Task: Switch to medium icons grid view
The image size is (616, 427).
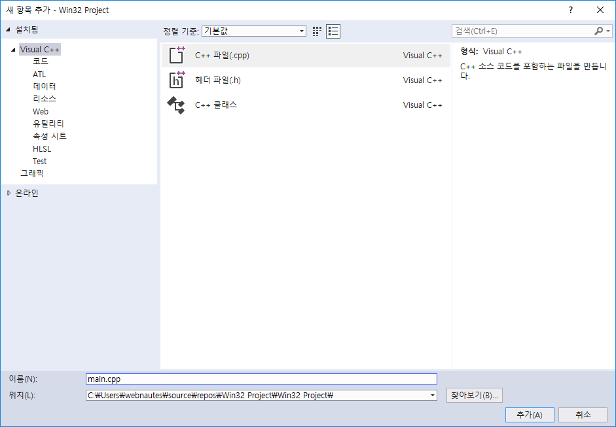Action: [x=317, y=31]
